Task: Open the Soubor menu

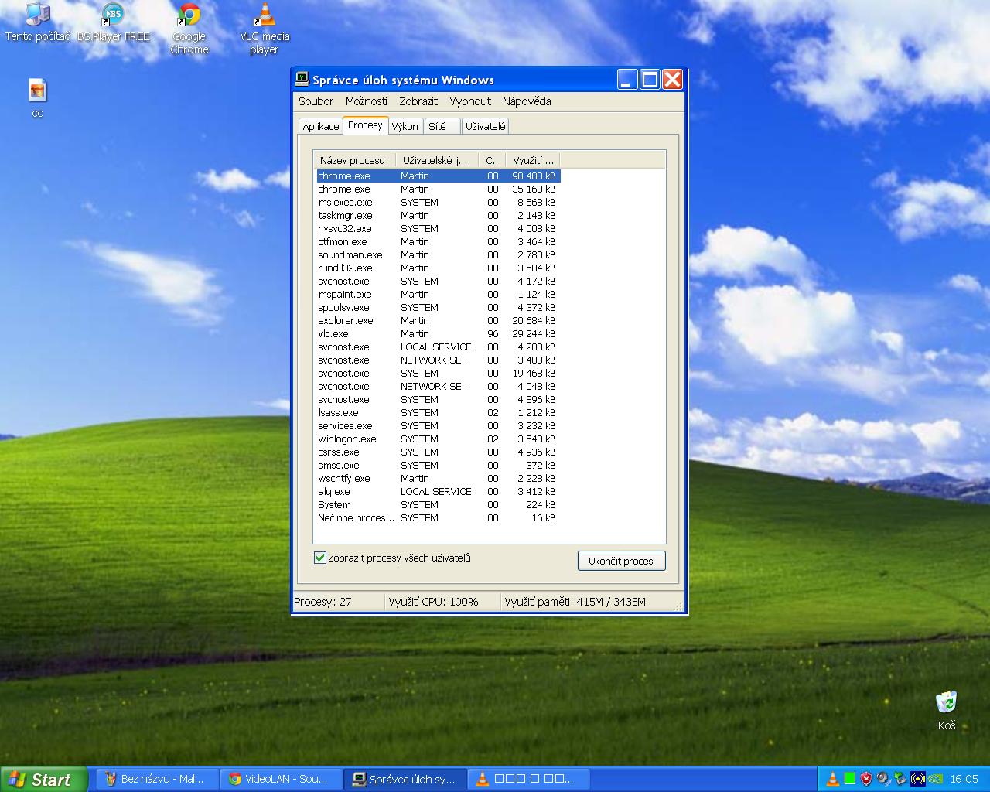Action: coord(316,101)
